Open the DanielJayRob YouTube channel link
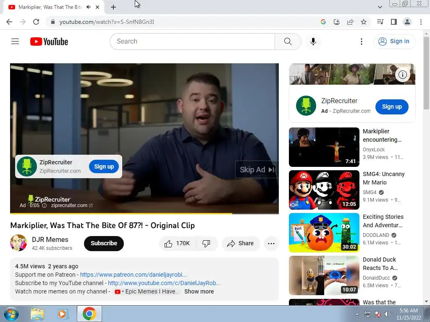 coord(164,283)
